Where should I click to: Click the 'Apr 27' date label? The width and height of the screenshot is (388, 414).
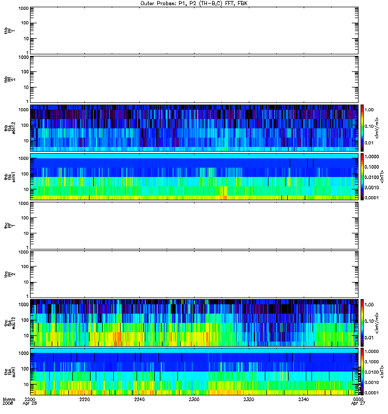pos(358,404)
